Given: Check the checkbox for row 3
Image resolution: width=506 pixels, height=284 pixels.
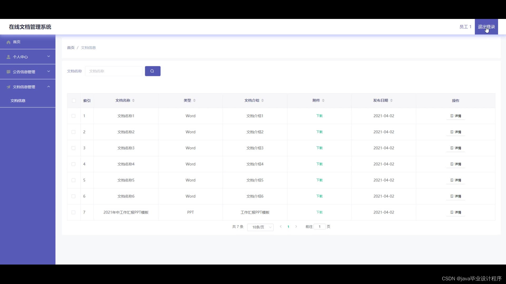Looking at the screenshot, I should click(x=74, y=148).
